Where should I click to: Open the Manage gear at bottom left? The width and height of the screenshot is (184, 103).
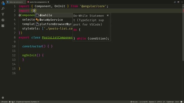pyautogui.click(x=3, y=98)
